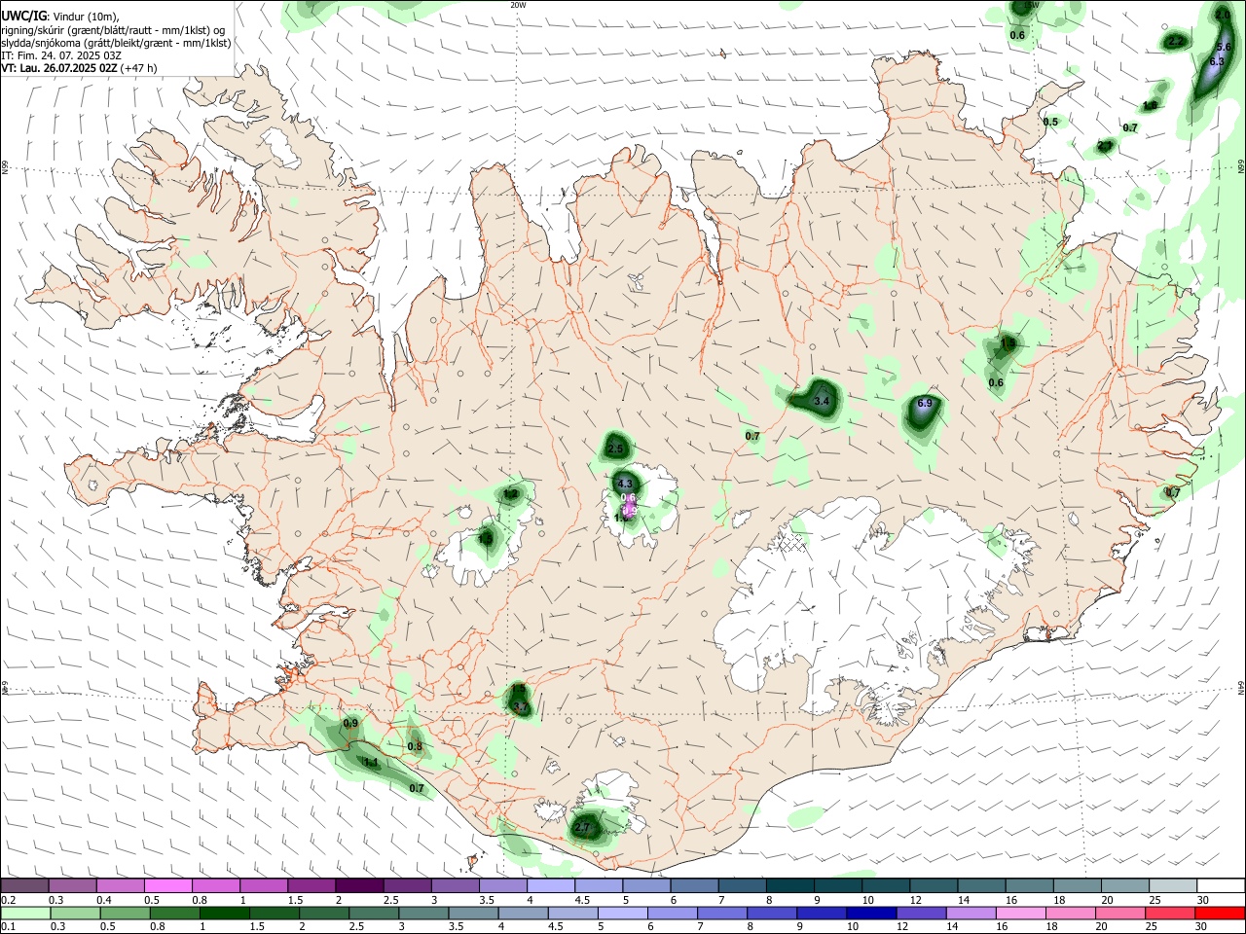Click the navy blue 10–12 legend swatch
The width and height of the screenshot is (1246, 934).
(870, 914)
